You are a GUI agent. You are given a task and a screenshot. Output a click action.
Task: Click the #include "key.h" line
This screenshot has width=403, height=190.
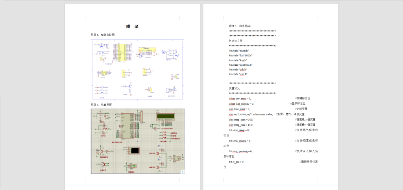point(238,60)
